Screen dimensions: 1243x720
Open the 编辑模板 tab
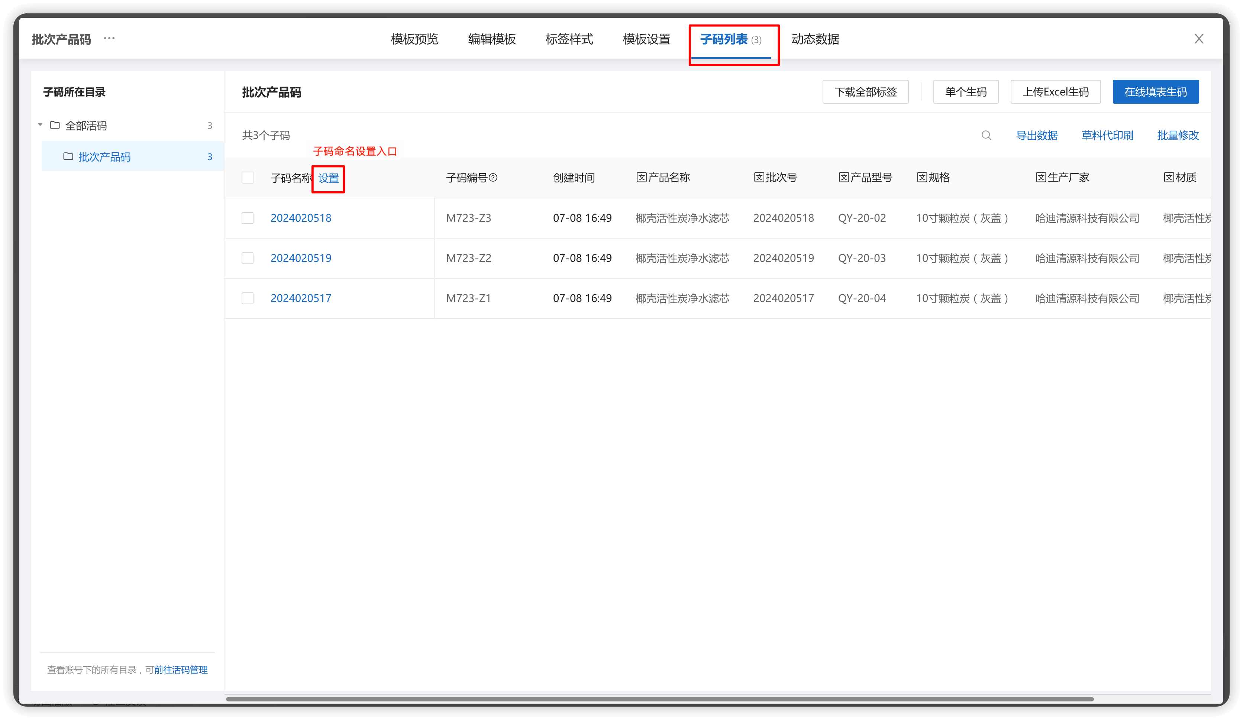pos(491,39)
